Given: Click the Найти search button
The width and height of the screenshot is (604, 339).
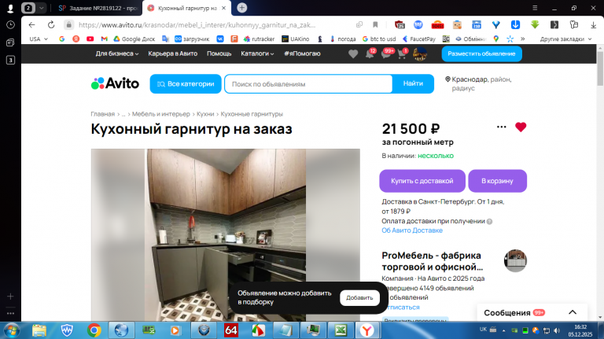Looking at the screenshot, I should tap(413, 83).
